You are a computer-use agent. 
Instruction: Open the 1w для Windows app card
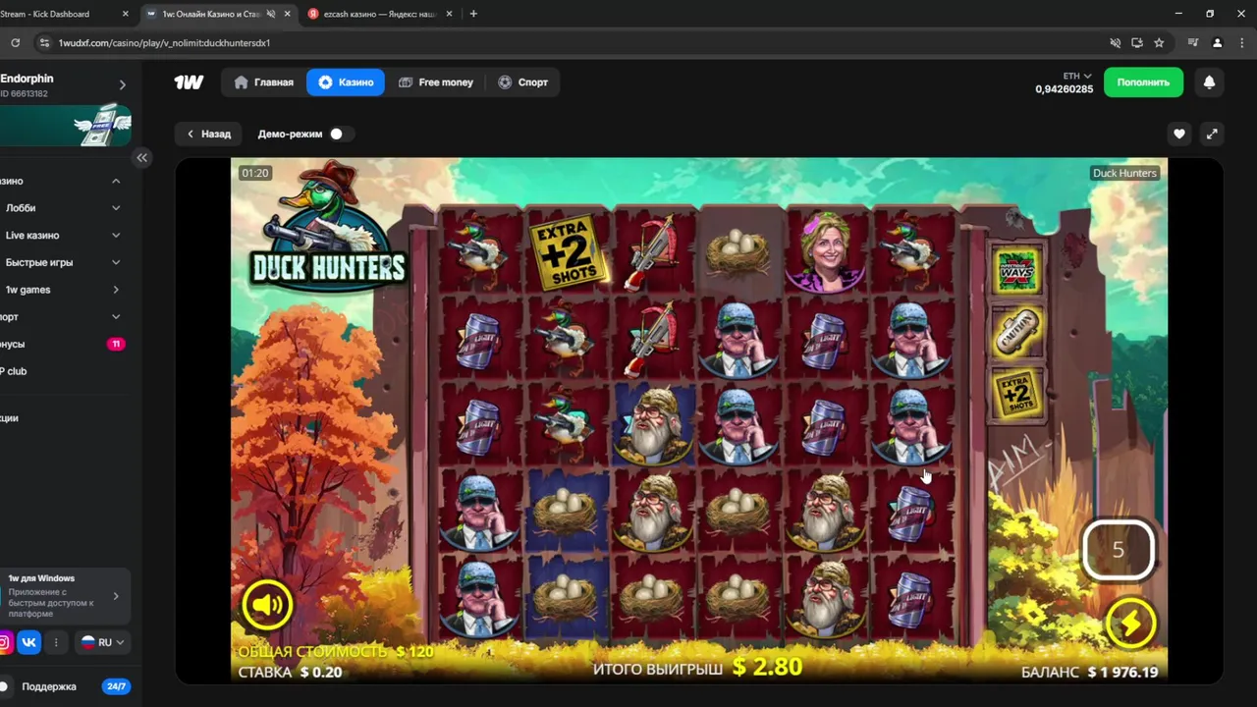click(x=65, y=595)
